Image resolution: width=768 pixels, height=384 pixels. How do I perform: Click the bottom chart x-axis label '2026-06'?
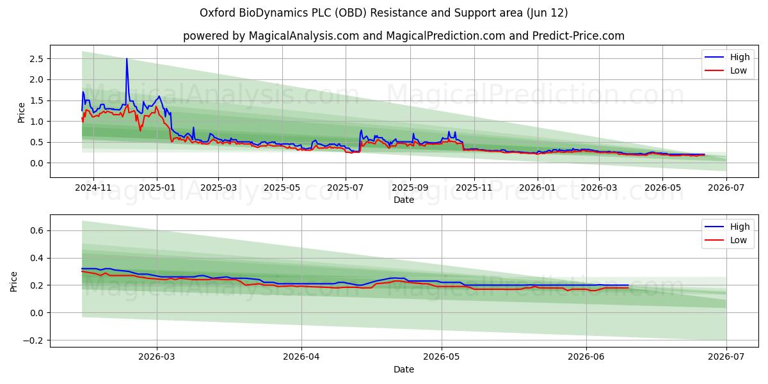click(586, 357)
